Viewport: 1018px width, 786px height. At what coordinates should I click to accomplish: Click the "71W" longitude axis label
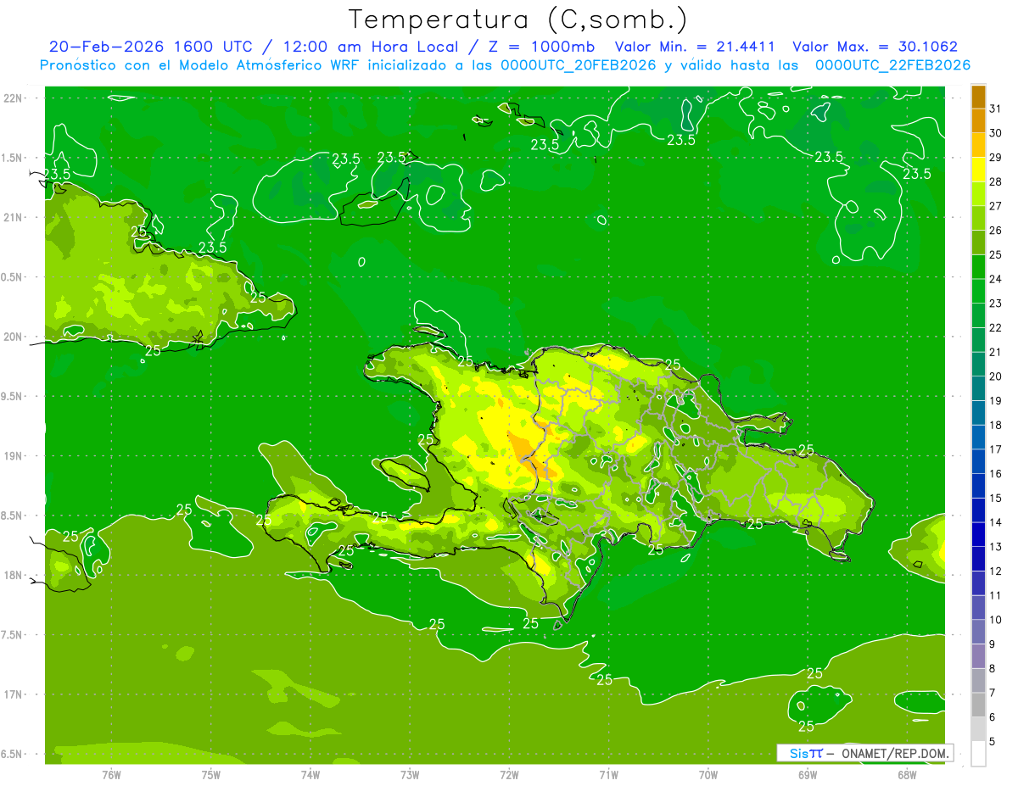click(x=608, y=775)
